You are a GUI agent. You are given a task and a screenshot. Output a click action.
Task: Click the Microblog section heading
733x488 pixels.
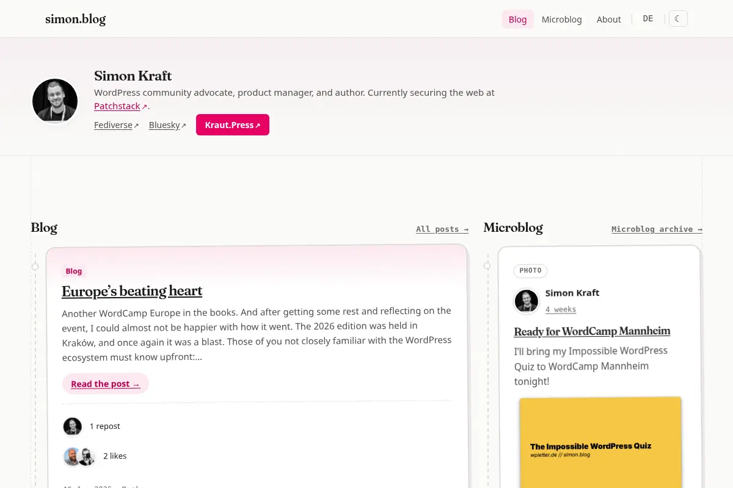(513, 228)
